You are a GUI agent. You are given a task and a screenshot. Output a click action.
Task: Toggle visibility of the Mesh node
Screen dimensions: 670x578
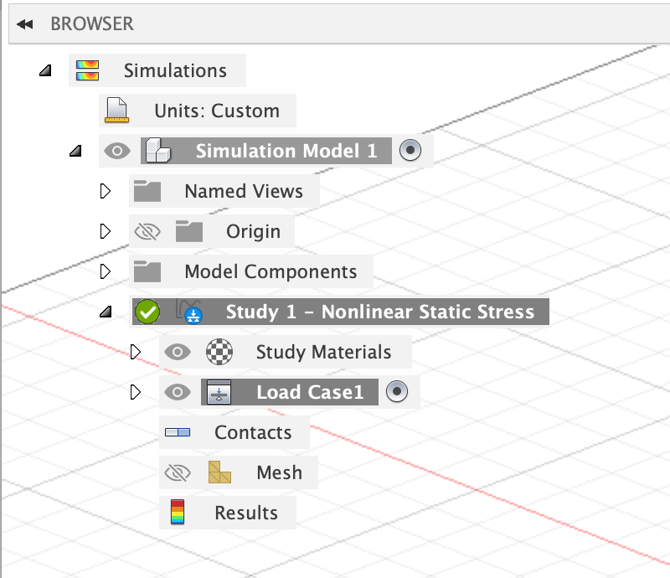tap(178, 472)
